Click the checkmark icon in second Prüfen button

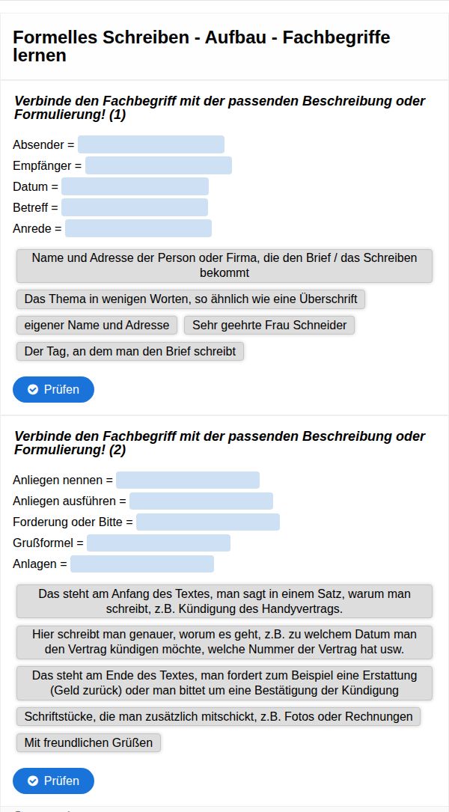pyautogui.click(x=33, y=781)
